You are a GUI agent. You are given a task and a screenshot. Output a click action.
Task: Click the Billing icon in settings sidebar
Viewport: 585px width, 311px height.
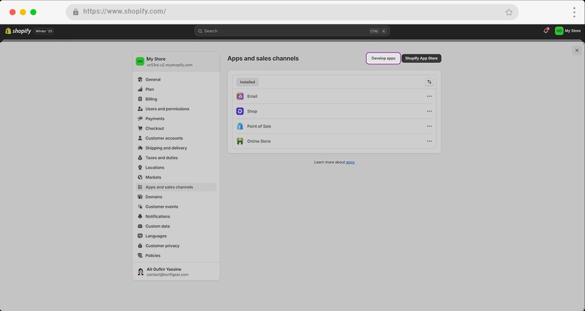[x=140, y=99]
